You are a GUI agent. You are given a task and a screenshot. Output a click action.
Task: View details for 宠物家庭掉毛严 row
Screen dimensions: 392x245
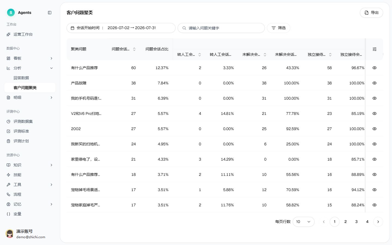pyautogui.click(x=375, y=205)
